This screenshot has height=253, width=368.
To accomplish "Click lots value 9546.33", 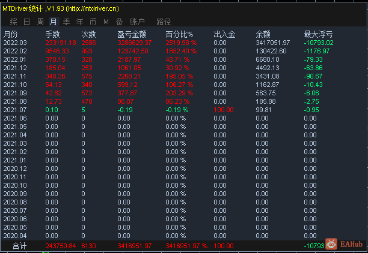I will point(57,51).
